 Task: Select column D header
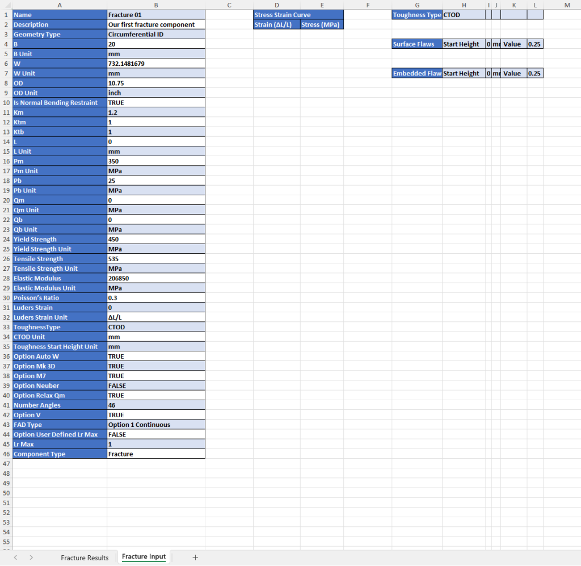(x=276, y=5)
